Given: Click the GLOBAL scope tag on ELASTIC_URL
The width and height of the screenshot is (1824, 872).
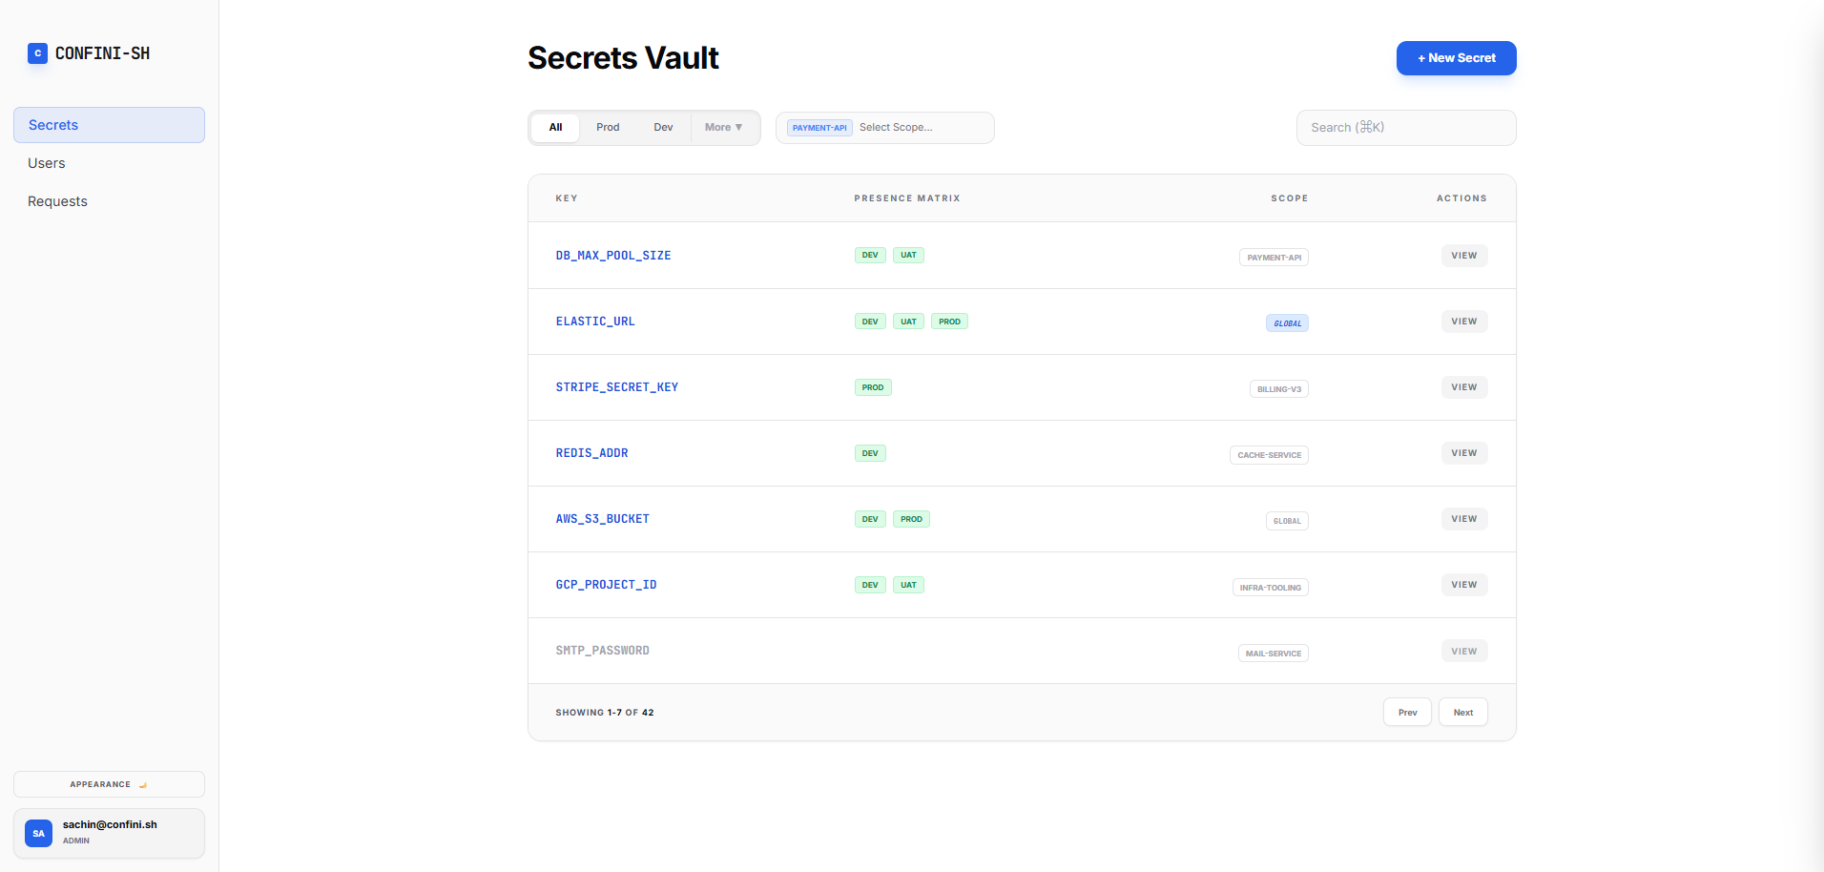Looking at the screenshot, I should click(1287, 323).
